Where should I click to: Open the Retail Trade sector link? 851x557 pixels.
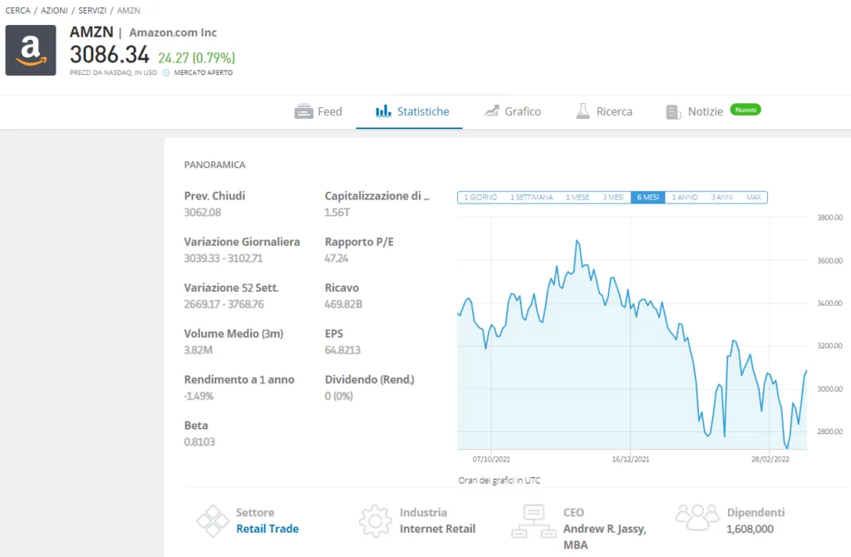pyautogui.click(x=267, y=529)
